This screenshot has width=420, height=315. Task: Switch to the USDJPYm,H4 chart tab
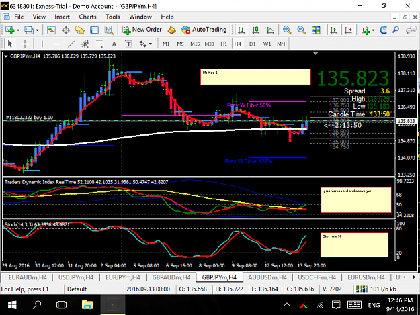[76, 277]
